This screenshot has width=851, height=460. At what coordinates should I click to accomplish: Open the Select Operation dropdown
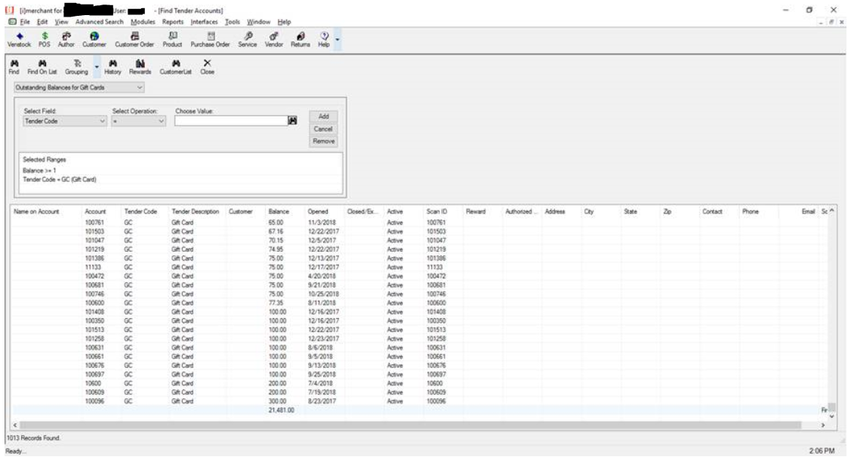pyautogui.click(x=138, y=121)
